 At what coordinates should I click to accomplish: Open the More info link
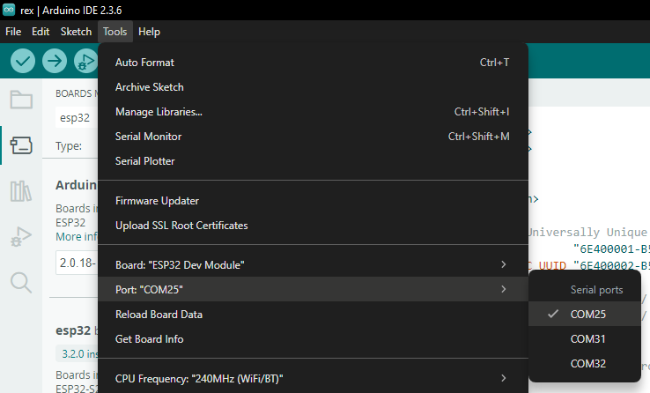77,237
